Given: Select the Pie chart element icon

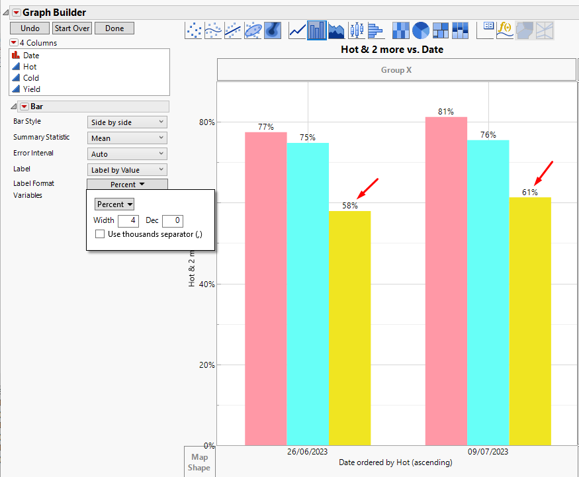Looking at the screenshot, I should click(x=421, y=30).
